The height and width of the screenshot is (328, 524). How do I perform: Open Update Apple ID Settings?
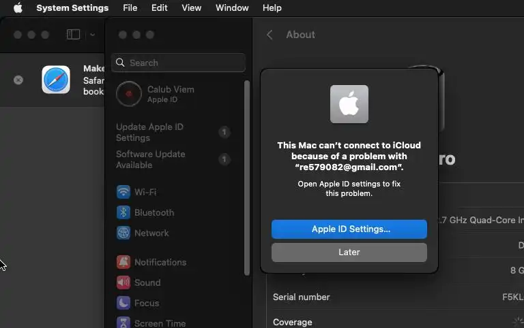(x=173, y=132)
